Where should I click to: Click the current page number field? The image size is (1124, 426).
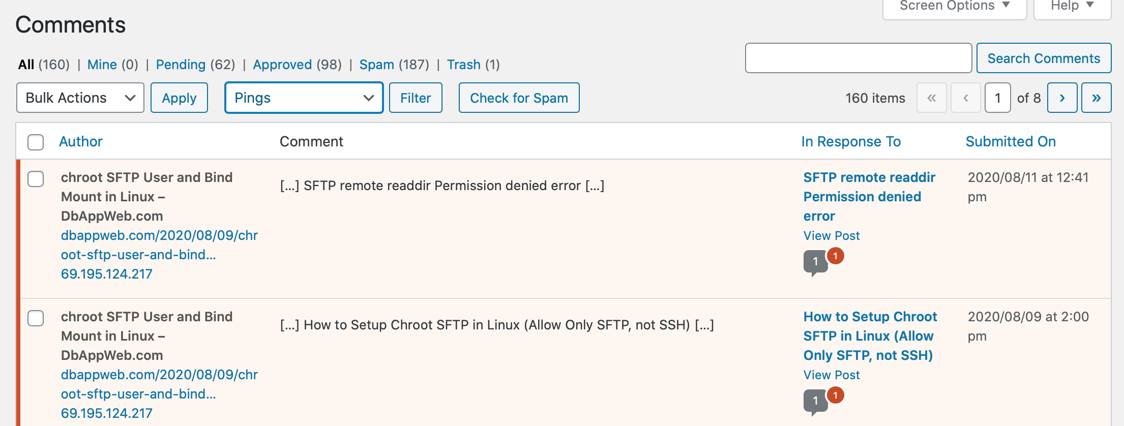(x=997, y=98)
